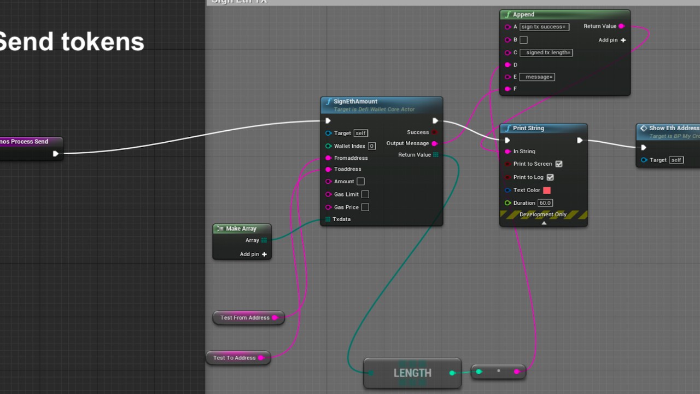Screen dimensions: 700x394
Task: Click Print String execution input pin
Action: coord(507,140)
